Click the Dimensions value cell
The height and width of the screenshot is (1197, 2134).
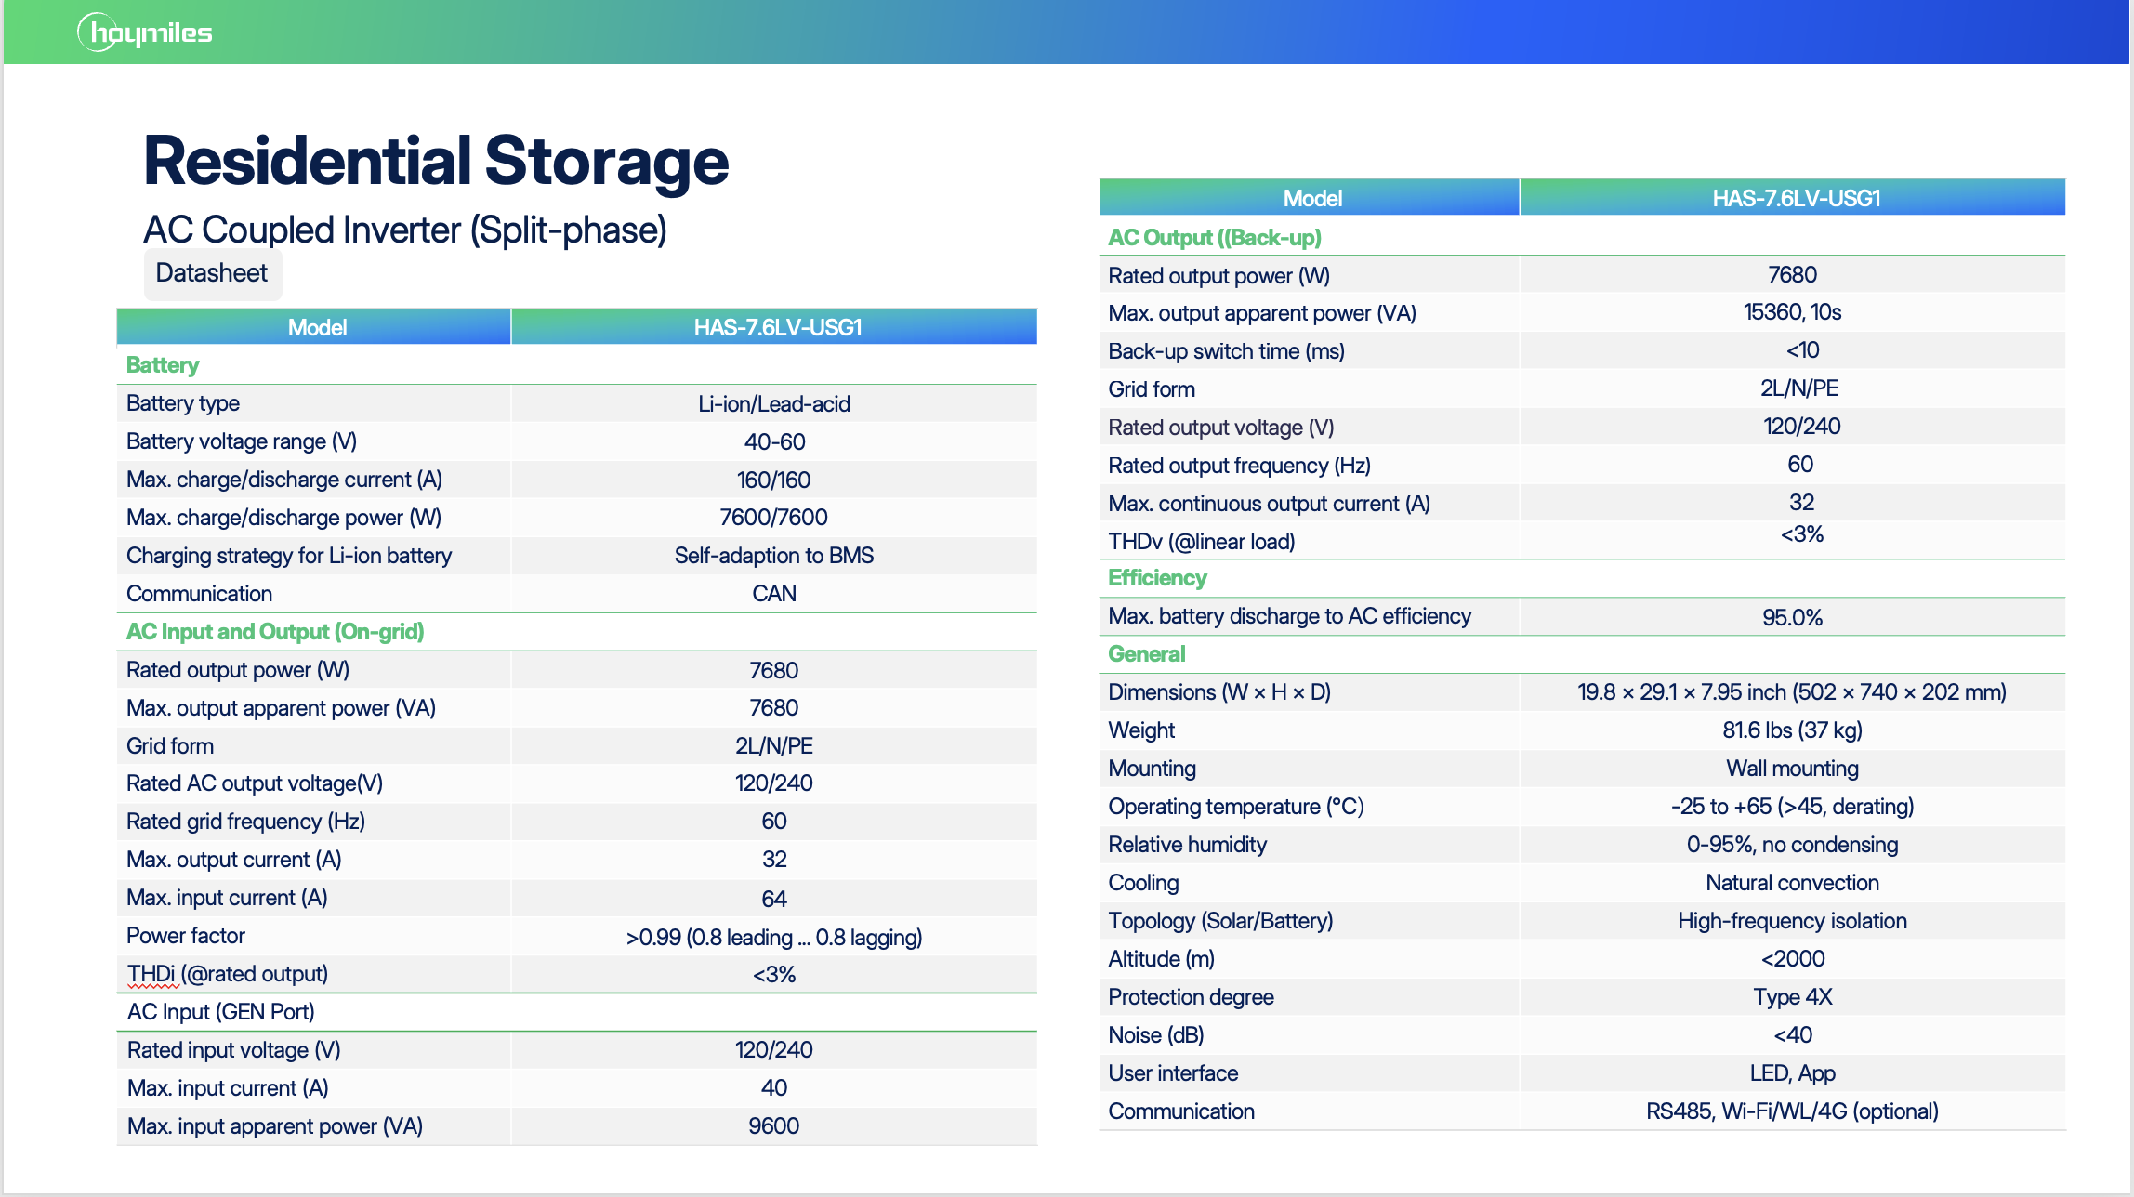pos(1791,692)
